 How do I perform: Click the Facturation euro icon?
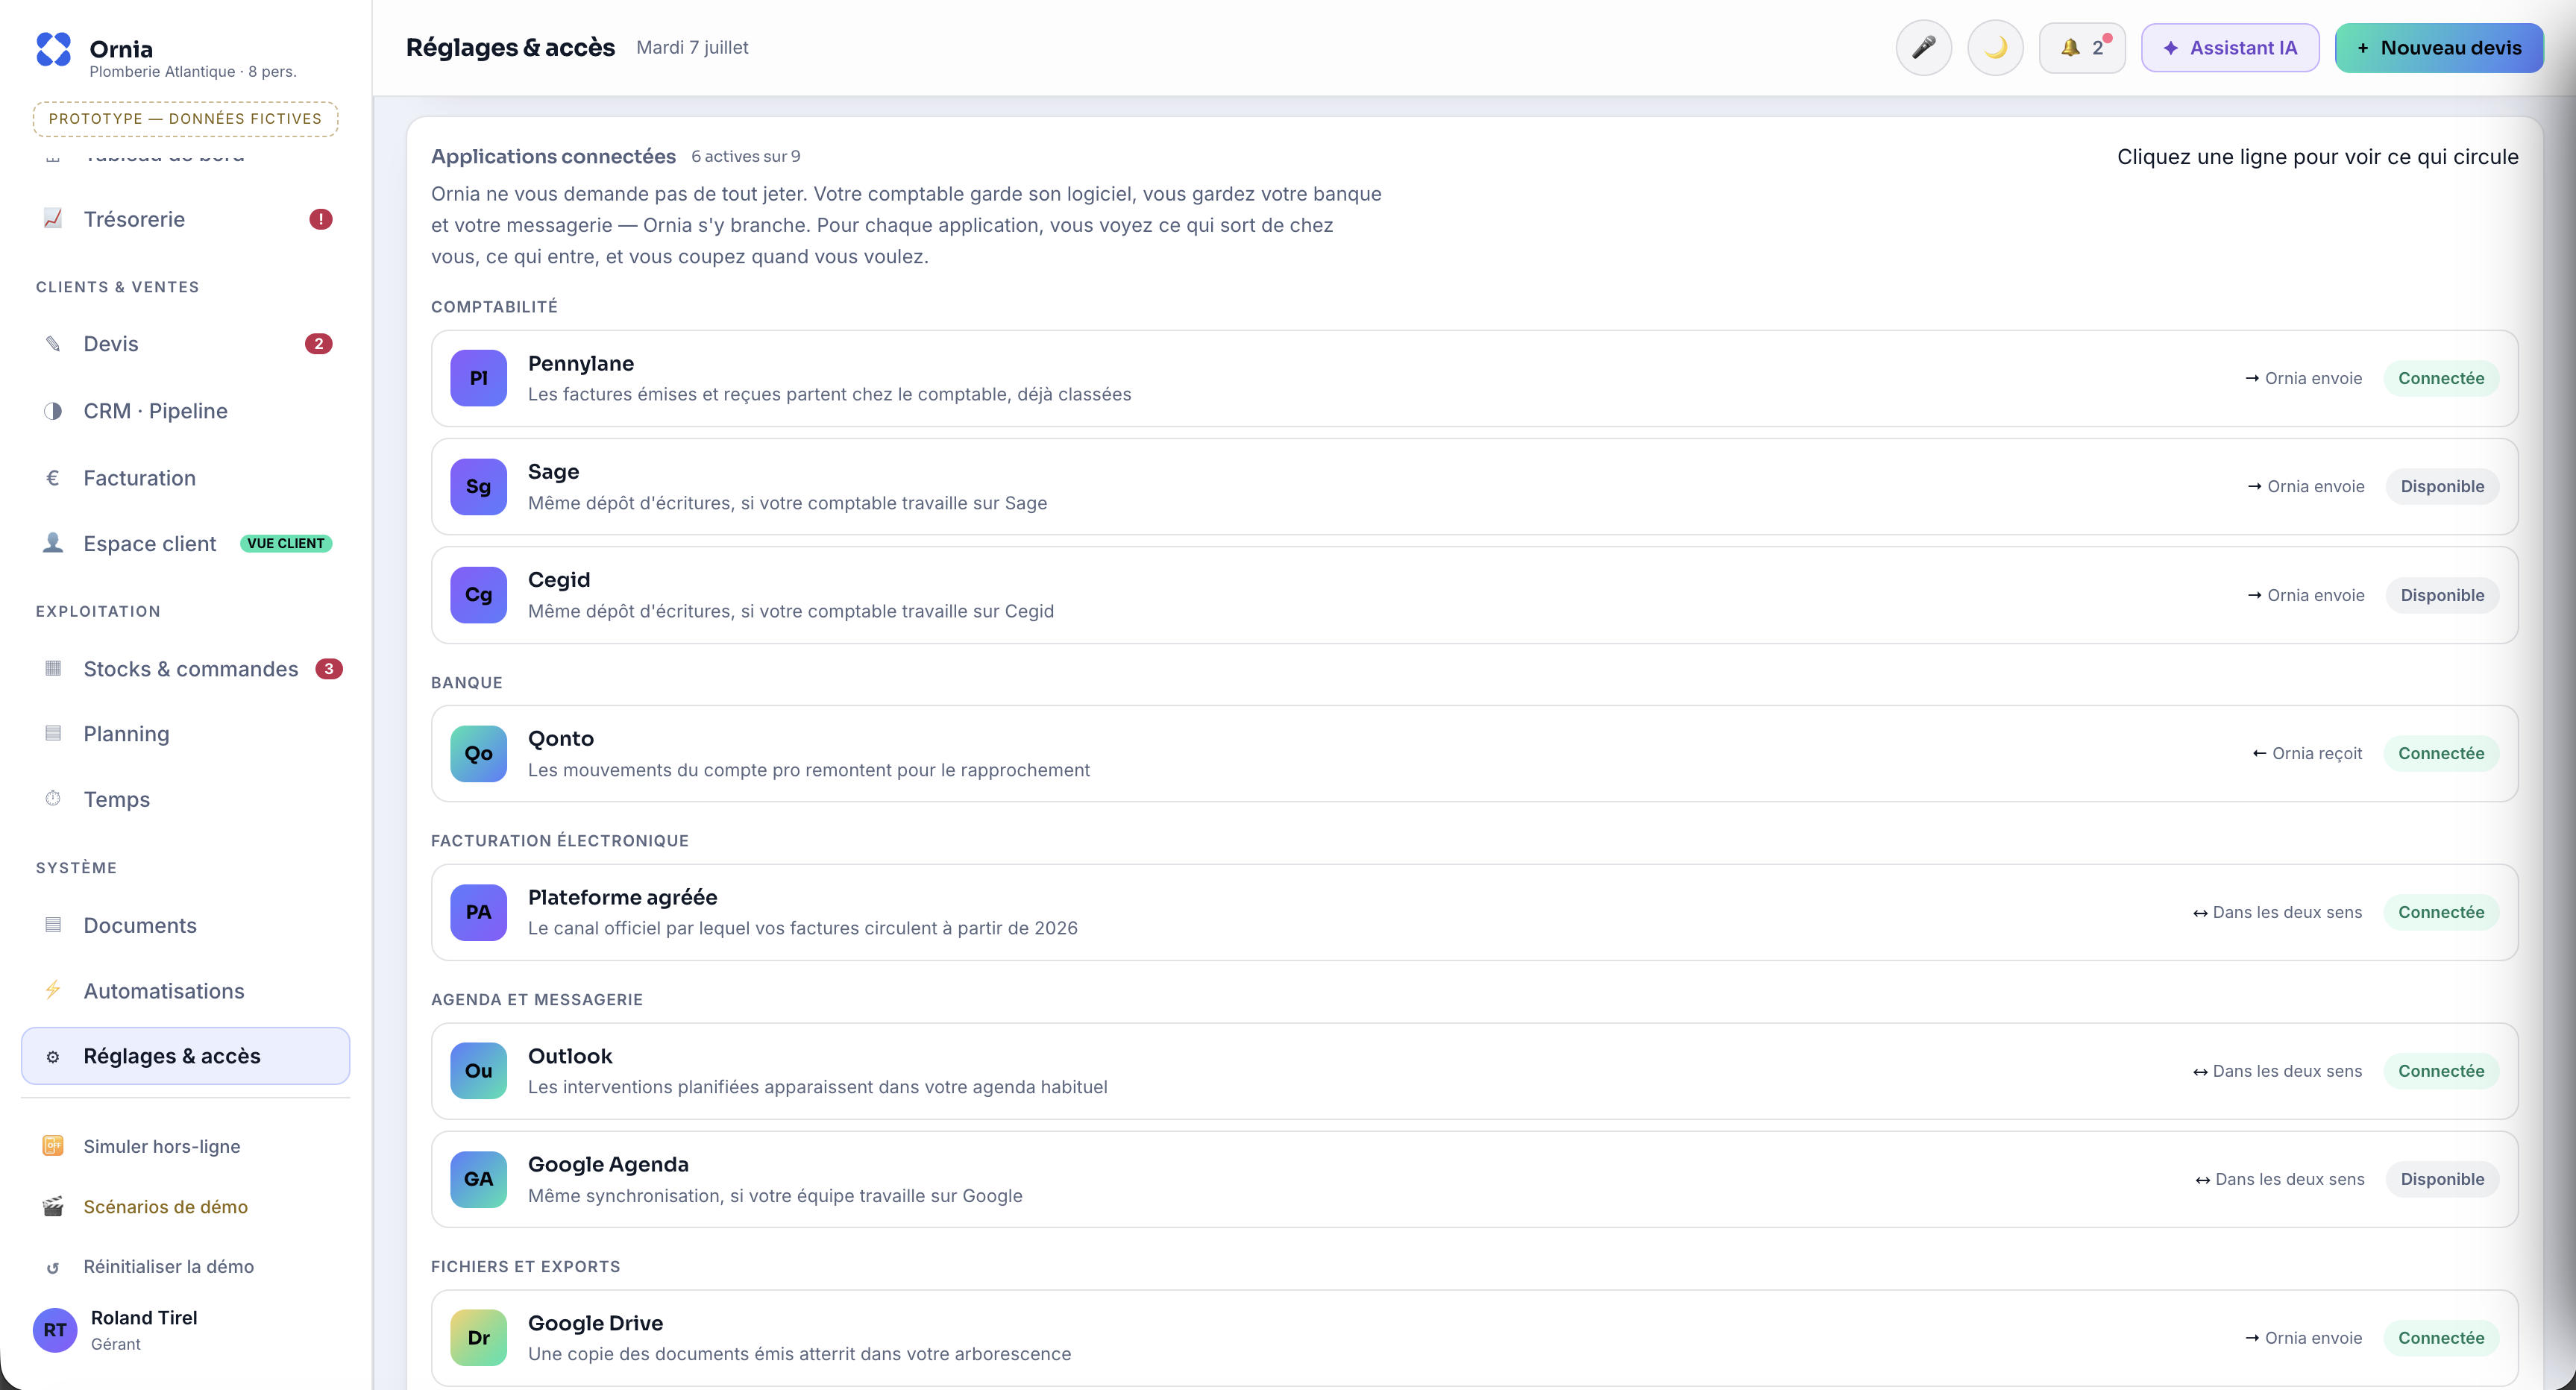53,478
